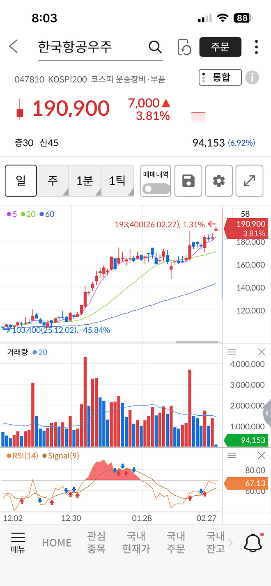Open the 메뉴 hamburger menu
Screen dimensions: 271x586
tap(18, 543)
